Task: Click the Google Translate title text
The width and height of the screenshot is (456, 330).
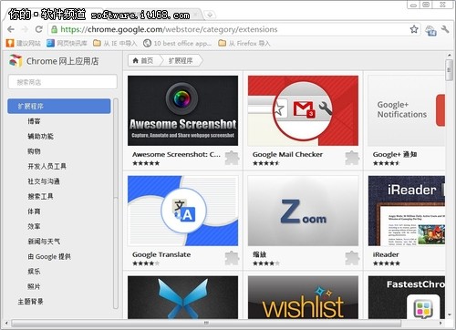Action: coord(161,254)
